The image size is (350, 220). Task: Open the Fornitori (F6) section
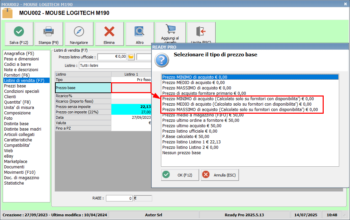point(17,75)
